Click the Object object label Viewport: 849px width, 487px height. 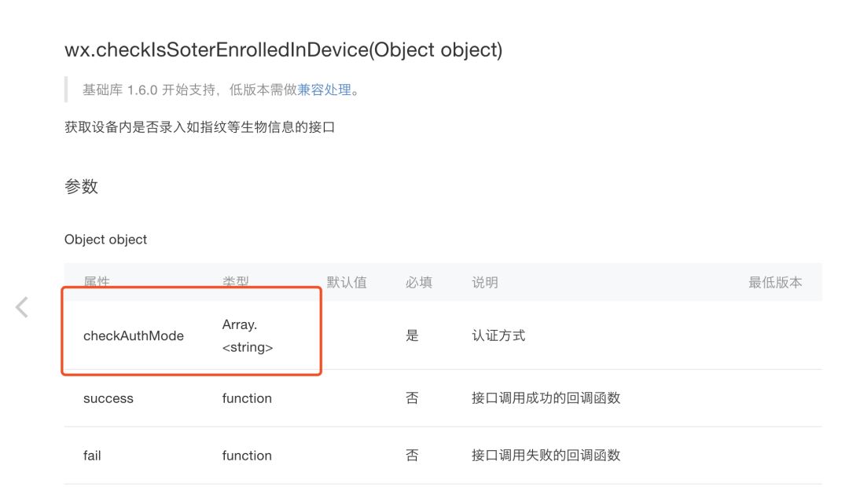coord(105,240)
